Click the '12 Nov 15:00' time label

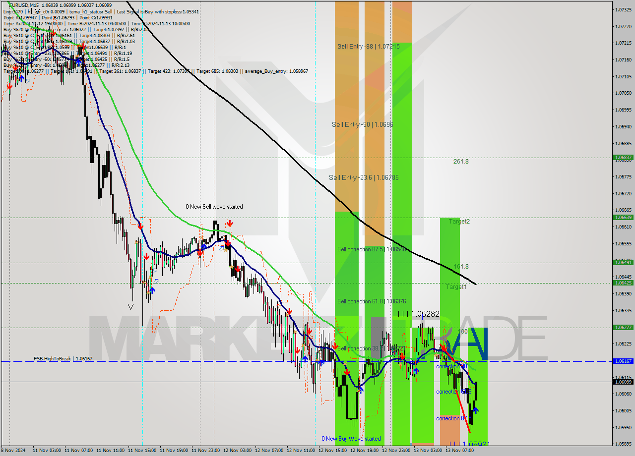coord(333,451)
